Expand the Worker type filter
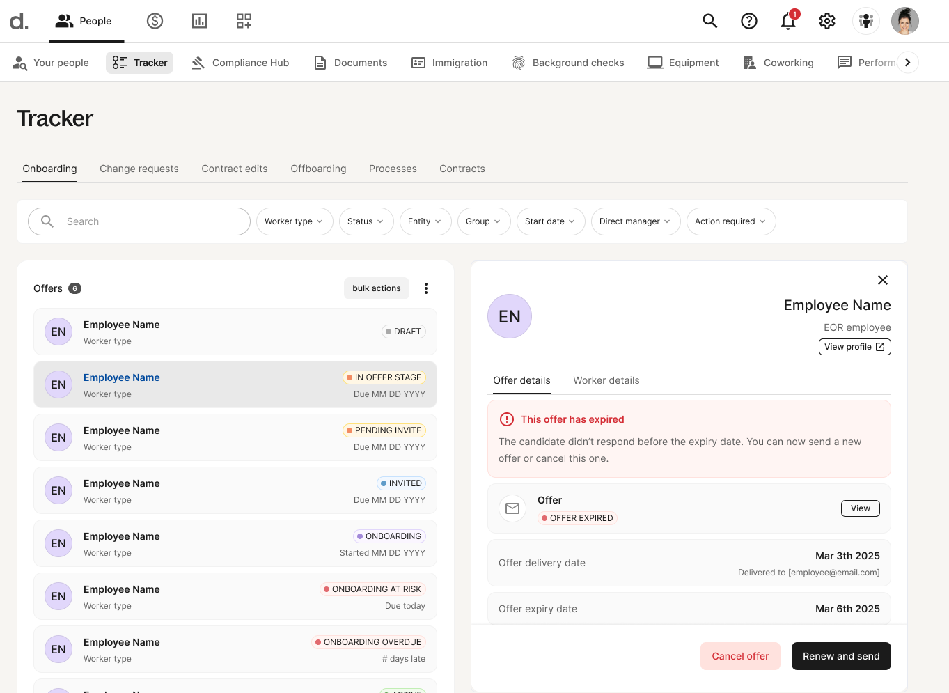The height and width of the screenshot is (693, 949). (x=294, y=221)
